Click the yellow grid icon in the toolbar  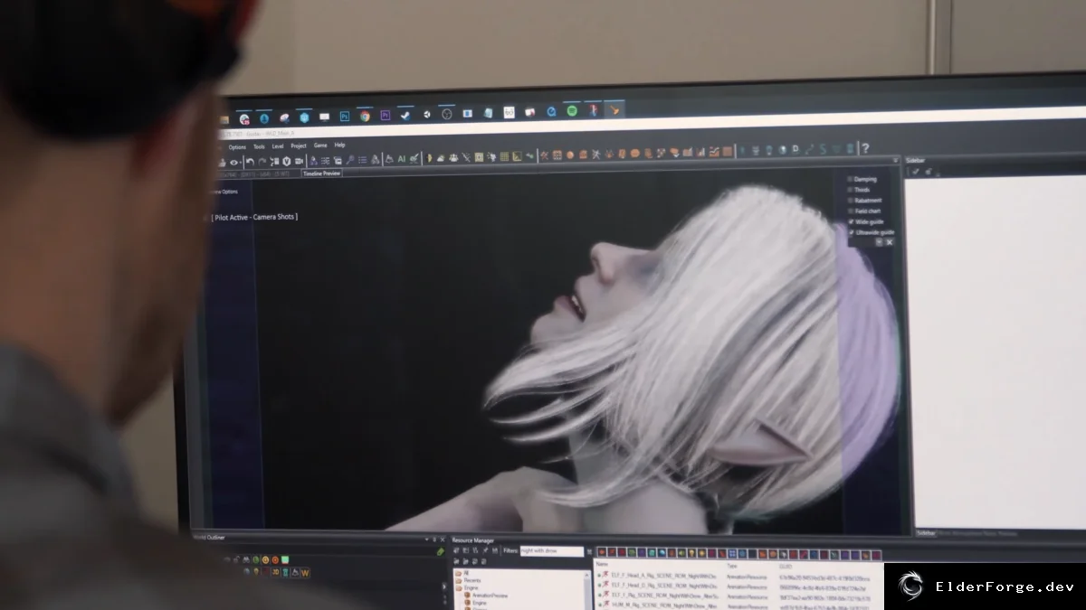pos(504,156)
